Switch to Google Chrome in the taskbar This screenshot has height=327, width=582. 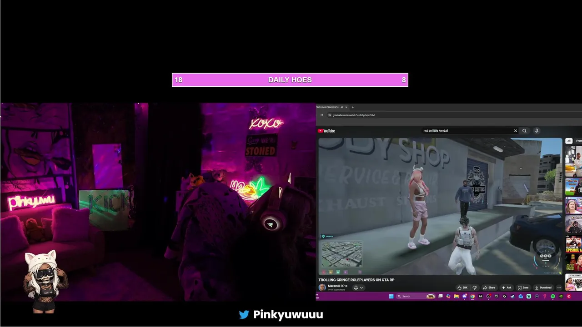[x=472, y=296]
